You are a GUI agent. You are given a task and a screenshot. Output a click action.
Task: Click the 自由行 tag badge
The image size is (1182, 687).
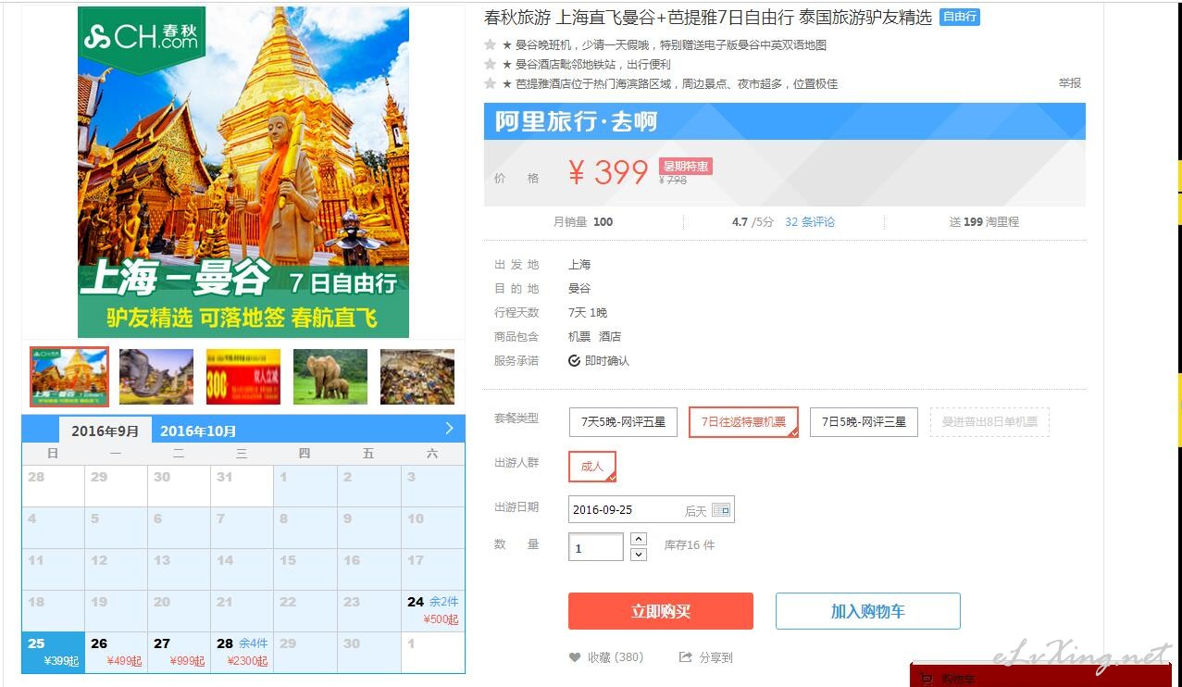click(960, 17)
